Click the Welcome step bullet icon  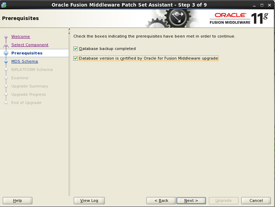tap(6, 37)
